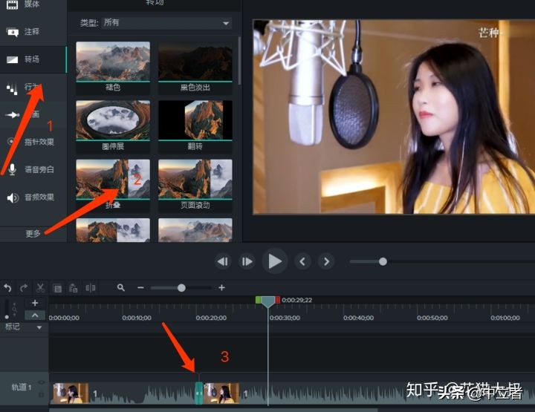The image size is (535, 412).
Task: Click the green in-point playhead handle
Action: click(259, 300)
